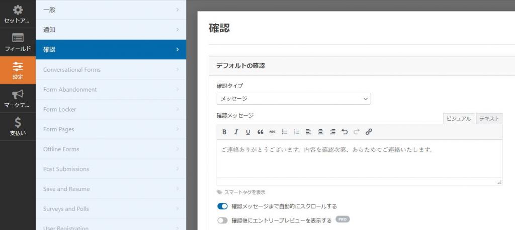The width and height of the screenshot is (515, 230).
Task: Open the 通知 settings menu item
Action: [x=111, y=30]
